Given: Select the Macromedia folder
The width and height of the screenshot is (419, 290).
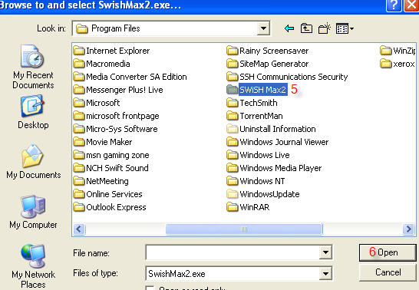Looking at the screenshot, I should click(x=101, y=64).
